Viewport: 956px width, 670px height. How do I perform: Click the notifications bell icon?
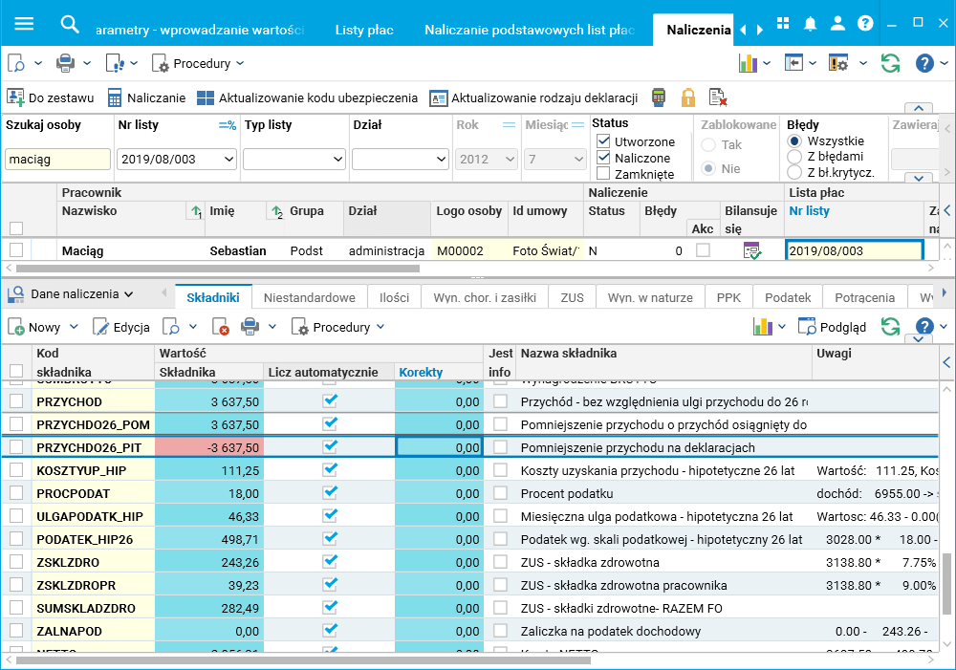pyautogui.click(x=811, y=24)
